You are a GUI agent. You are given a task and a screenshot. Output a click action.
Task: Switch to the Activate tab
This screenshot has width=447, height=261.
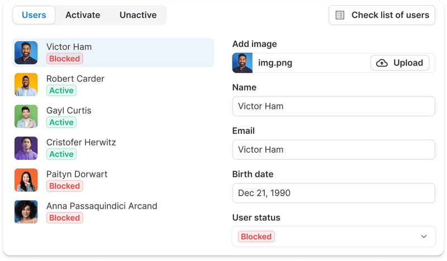coord(83,15)
